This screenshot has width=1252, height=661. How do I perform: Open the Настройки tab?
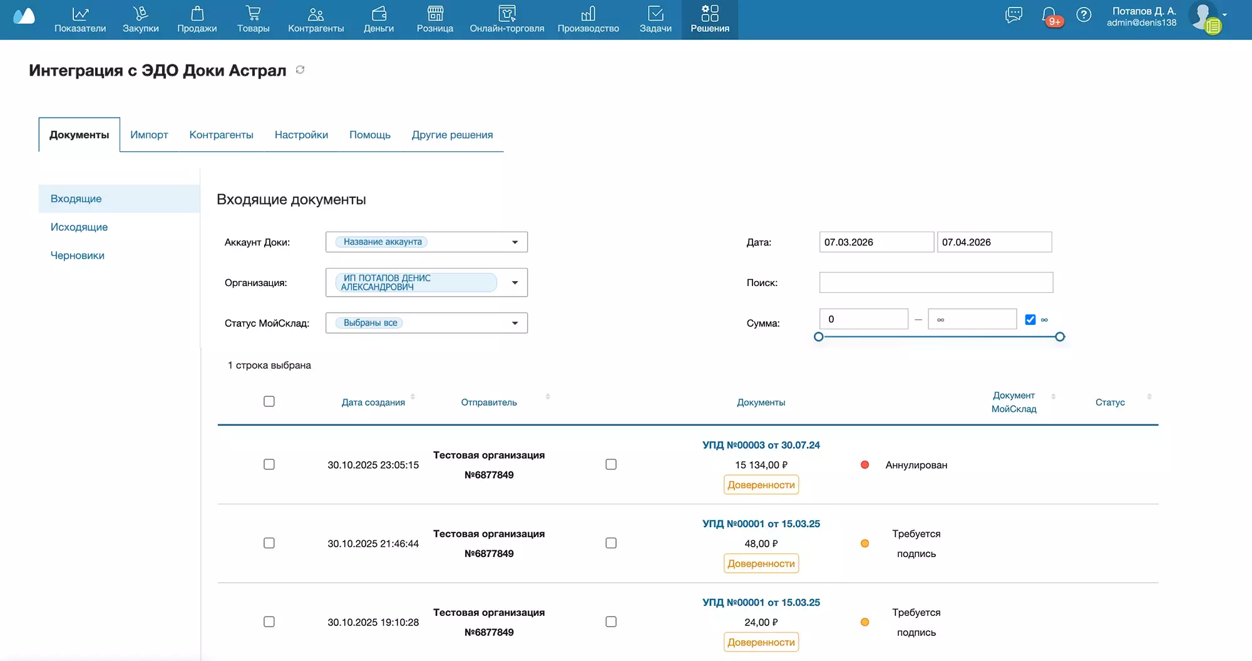pyautogui.click(x=301, y=135)
